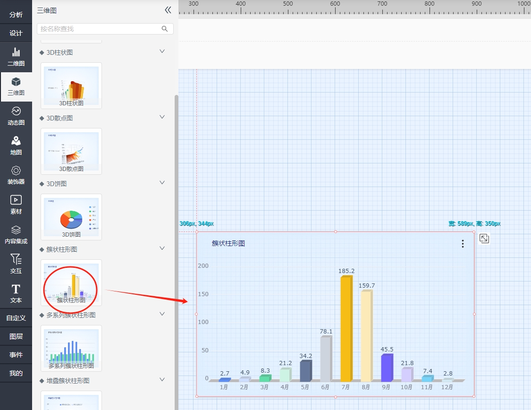The width and height of the screenshot is (531, 410).
Task: Open the 动态图 dynamic chart category
Action: [x=16, y=116]
